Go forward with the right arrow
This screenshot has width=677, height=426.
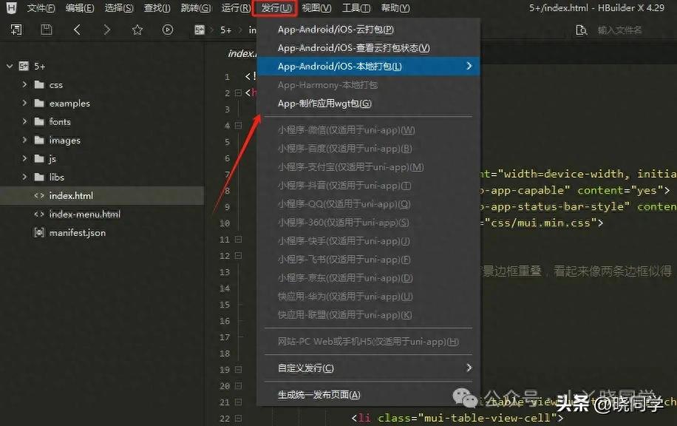[106, 30]
